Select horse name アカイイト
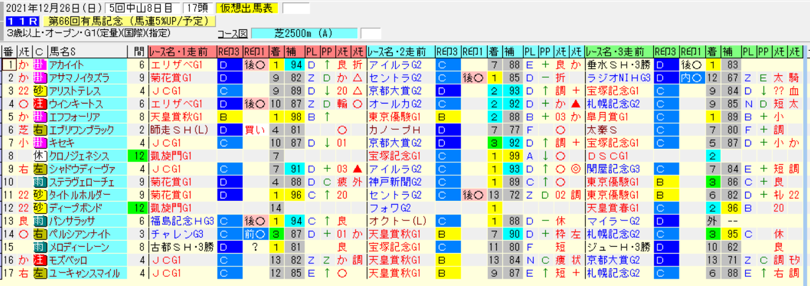The image size is (810, 286). click(x=66, y=65)
